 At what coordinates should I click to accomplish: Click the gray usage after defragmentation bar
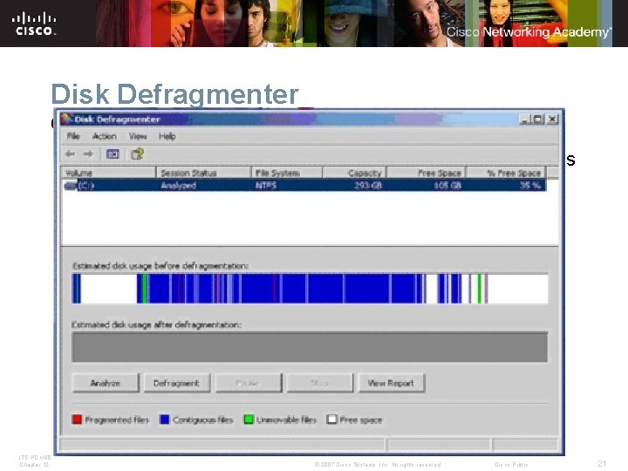tap(310, 347)
